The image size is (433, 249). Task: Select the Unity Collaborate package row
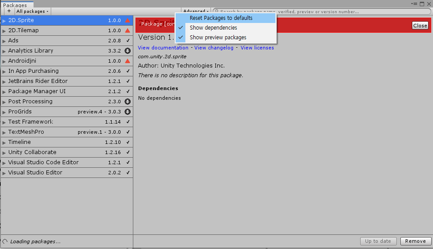[x=67, y=152]
